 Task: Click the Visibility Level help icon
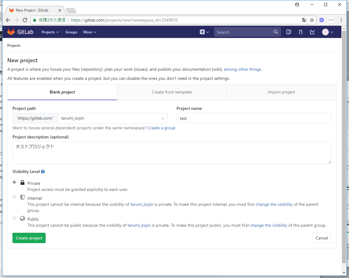point(43,171)
